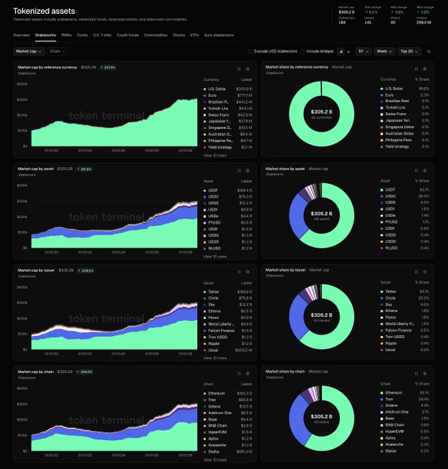Open the Chain filter dropdown

[57, 52]
